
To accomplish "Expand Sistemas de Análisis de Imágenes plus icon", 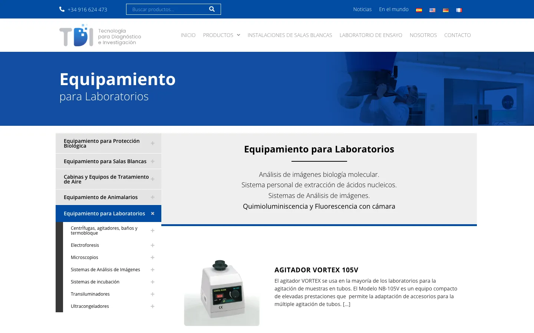I will click(x=152, y=270).
